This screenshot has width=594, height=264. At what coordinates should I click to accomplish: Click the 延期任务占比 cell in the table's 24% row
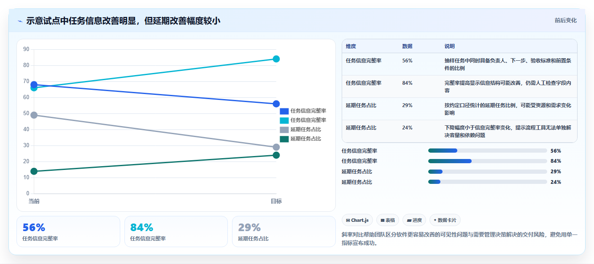coord(361,128)
